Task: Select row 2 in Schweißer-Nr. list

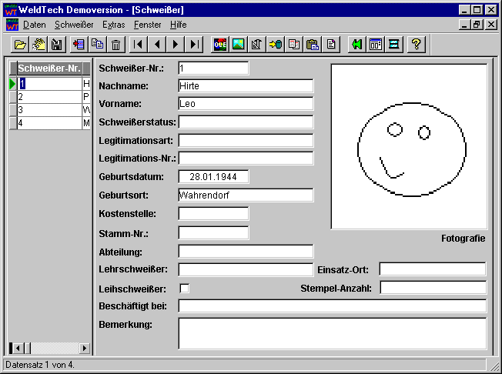Action: point(49,97)
